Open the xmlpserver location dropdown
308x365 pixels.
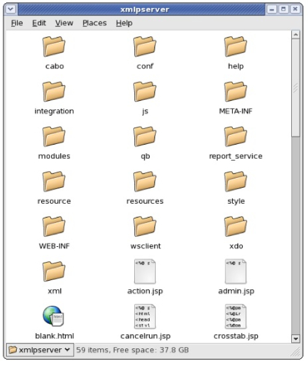pyautogui.click(x=40, y=350)
